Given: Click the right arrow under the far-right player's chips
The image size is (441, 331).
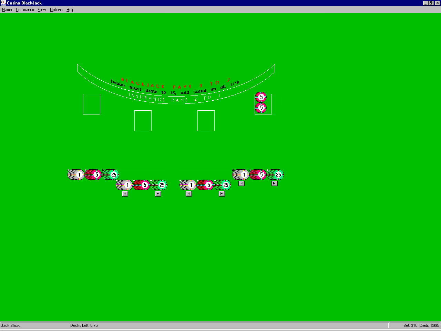Looking at the screenshot, I should tap(275, 183).
